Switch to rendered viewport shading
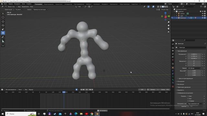This screenshot has height=116, width=207. (x=167, y=6)
